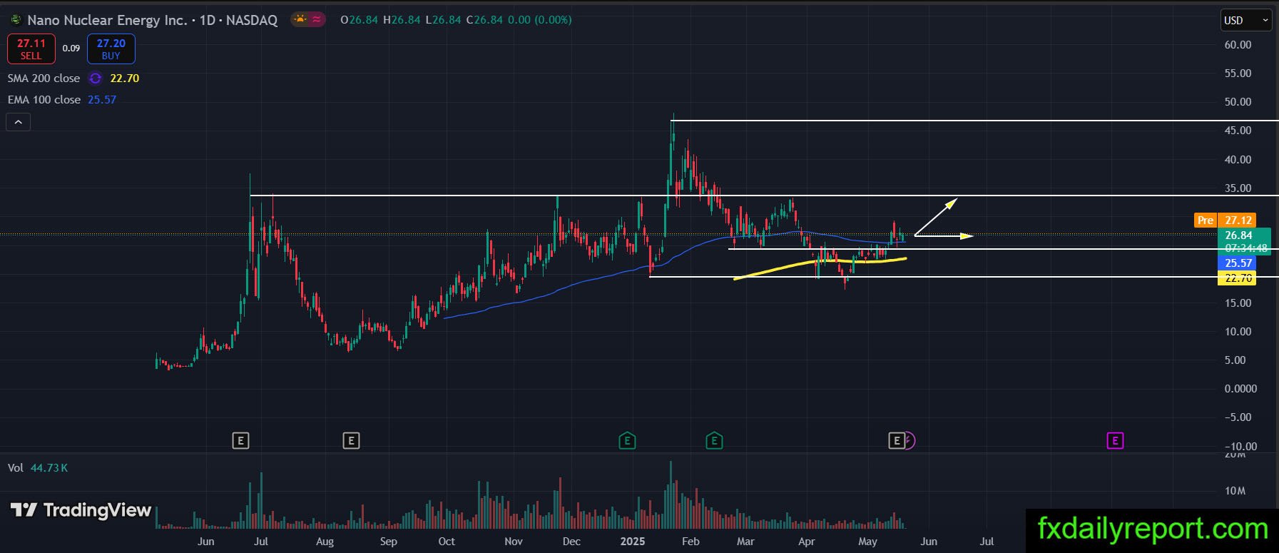The height and width of the screenshot is (553, 1279).
Task: Click the Vol 44.73K volume legend
Action: coord(38,468)
